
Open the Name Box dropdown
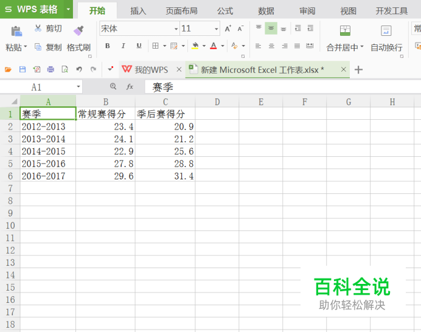coord(78,87)
